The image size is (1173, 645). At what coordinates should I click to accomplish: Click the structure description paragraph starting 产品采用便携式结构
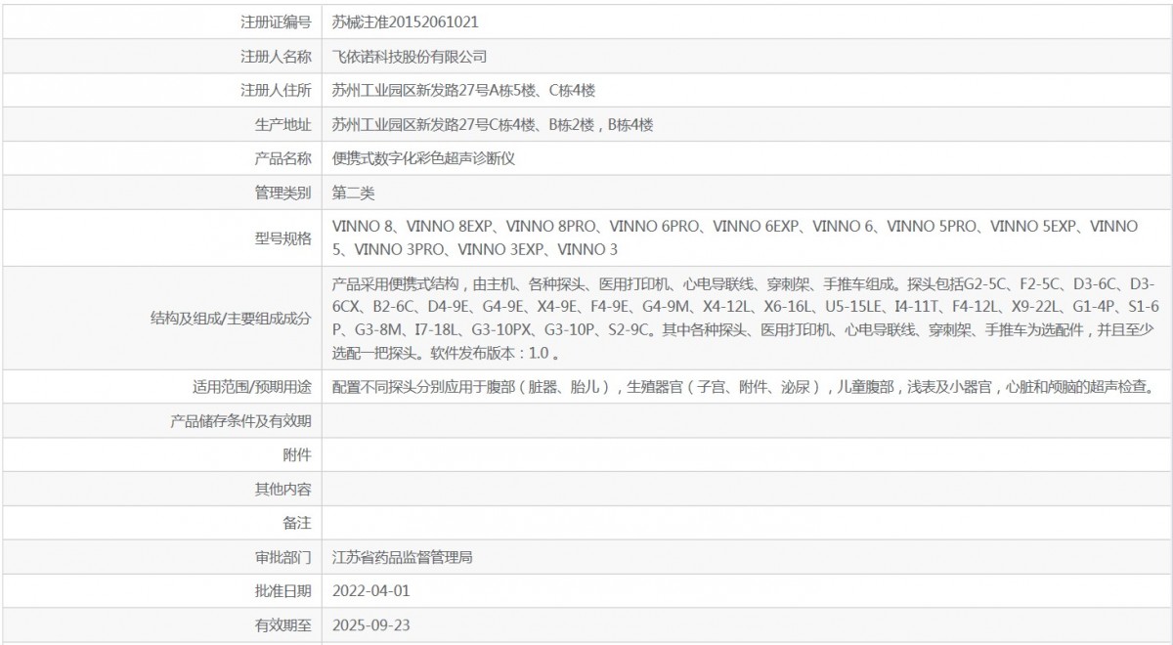pyautogui.click(x=744, y=319)
